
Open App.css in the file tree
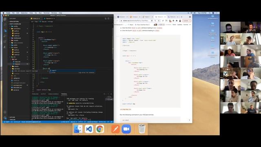point(18,62)
